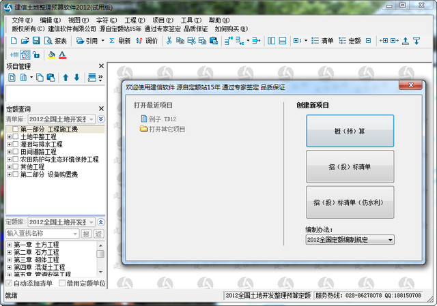
Task: Click the font color A icon
Action: pos(62,55)
